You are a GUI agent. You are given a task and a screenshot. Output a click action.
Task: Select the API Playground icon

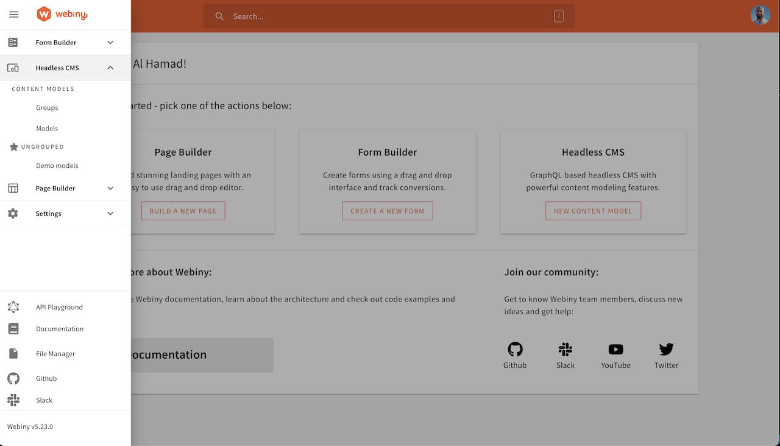click(x=13, y=307)
